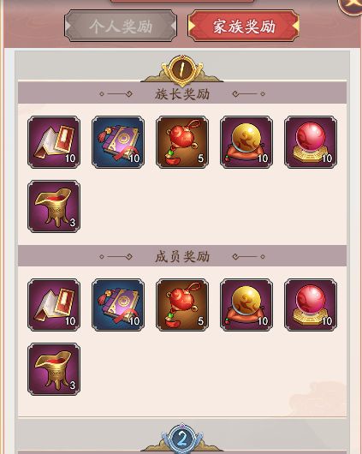The width and height of the screenshot is (362, 454).
Task: Tap the bronze wine cup in 成员奖励
Action: click(54, 369)
